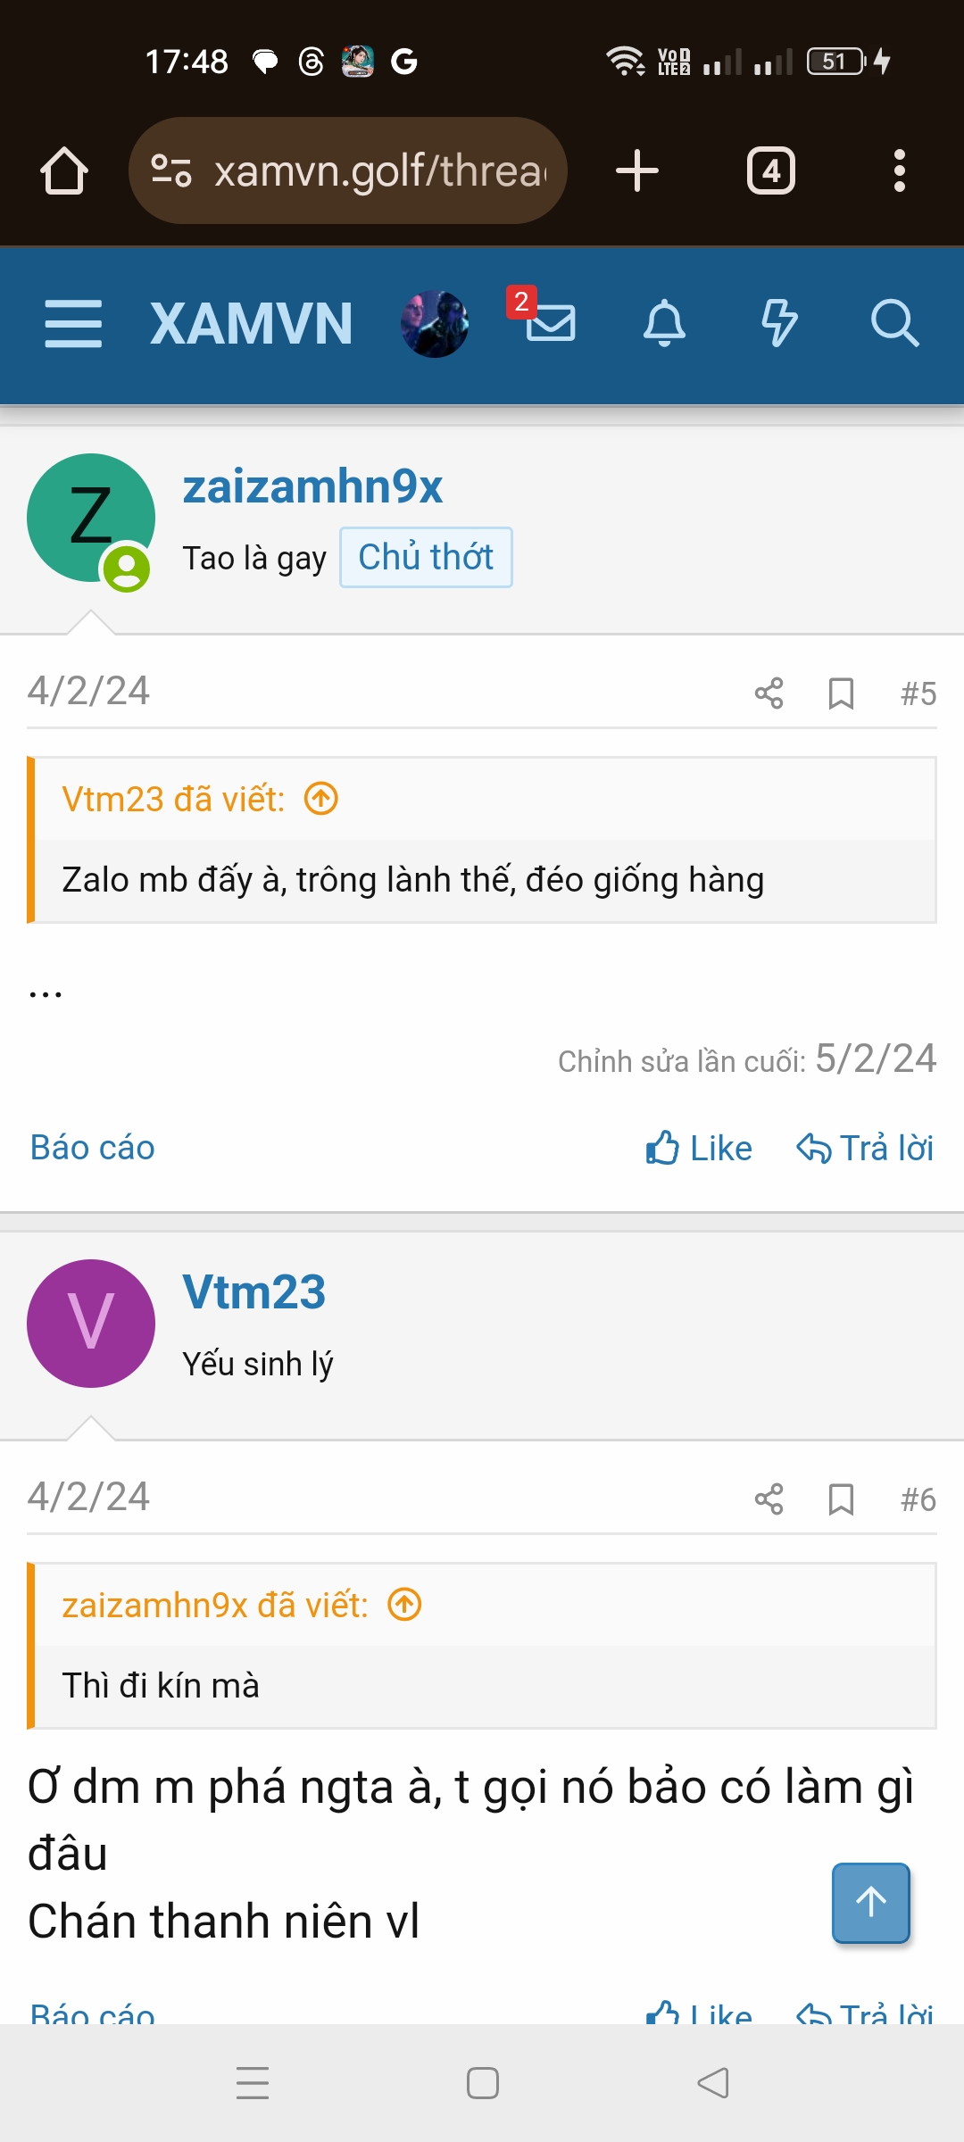
Task: Like zaizamhn9x's post #5
Action: coord(699,1148)
